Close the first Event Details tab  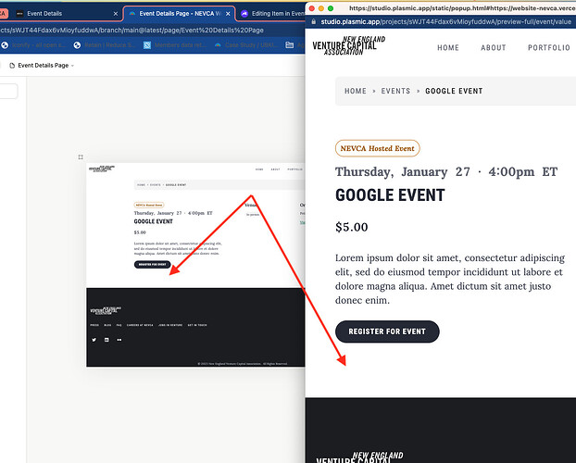click(116, 14)
